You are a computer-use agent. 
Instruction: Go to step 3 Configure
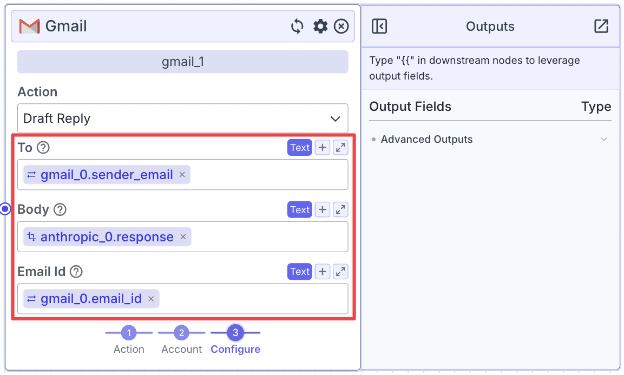tap(235, 333)
